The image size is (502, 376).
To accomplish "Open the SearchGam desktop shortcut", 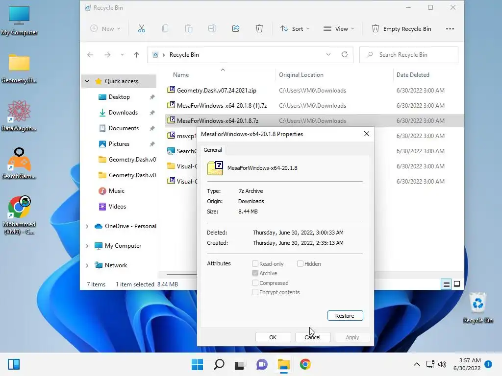I will 19,164.
